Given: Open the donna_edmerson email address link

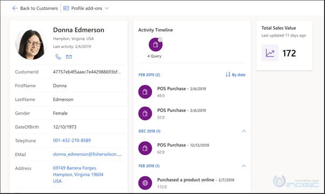Looking at the screenshot, I should coord(87,154).
